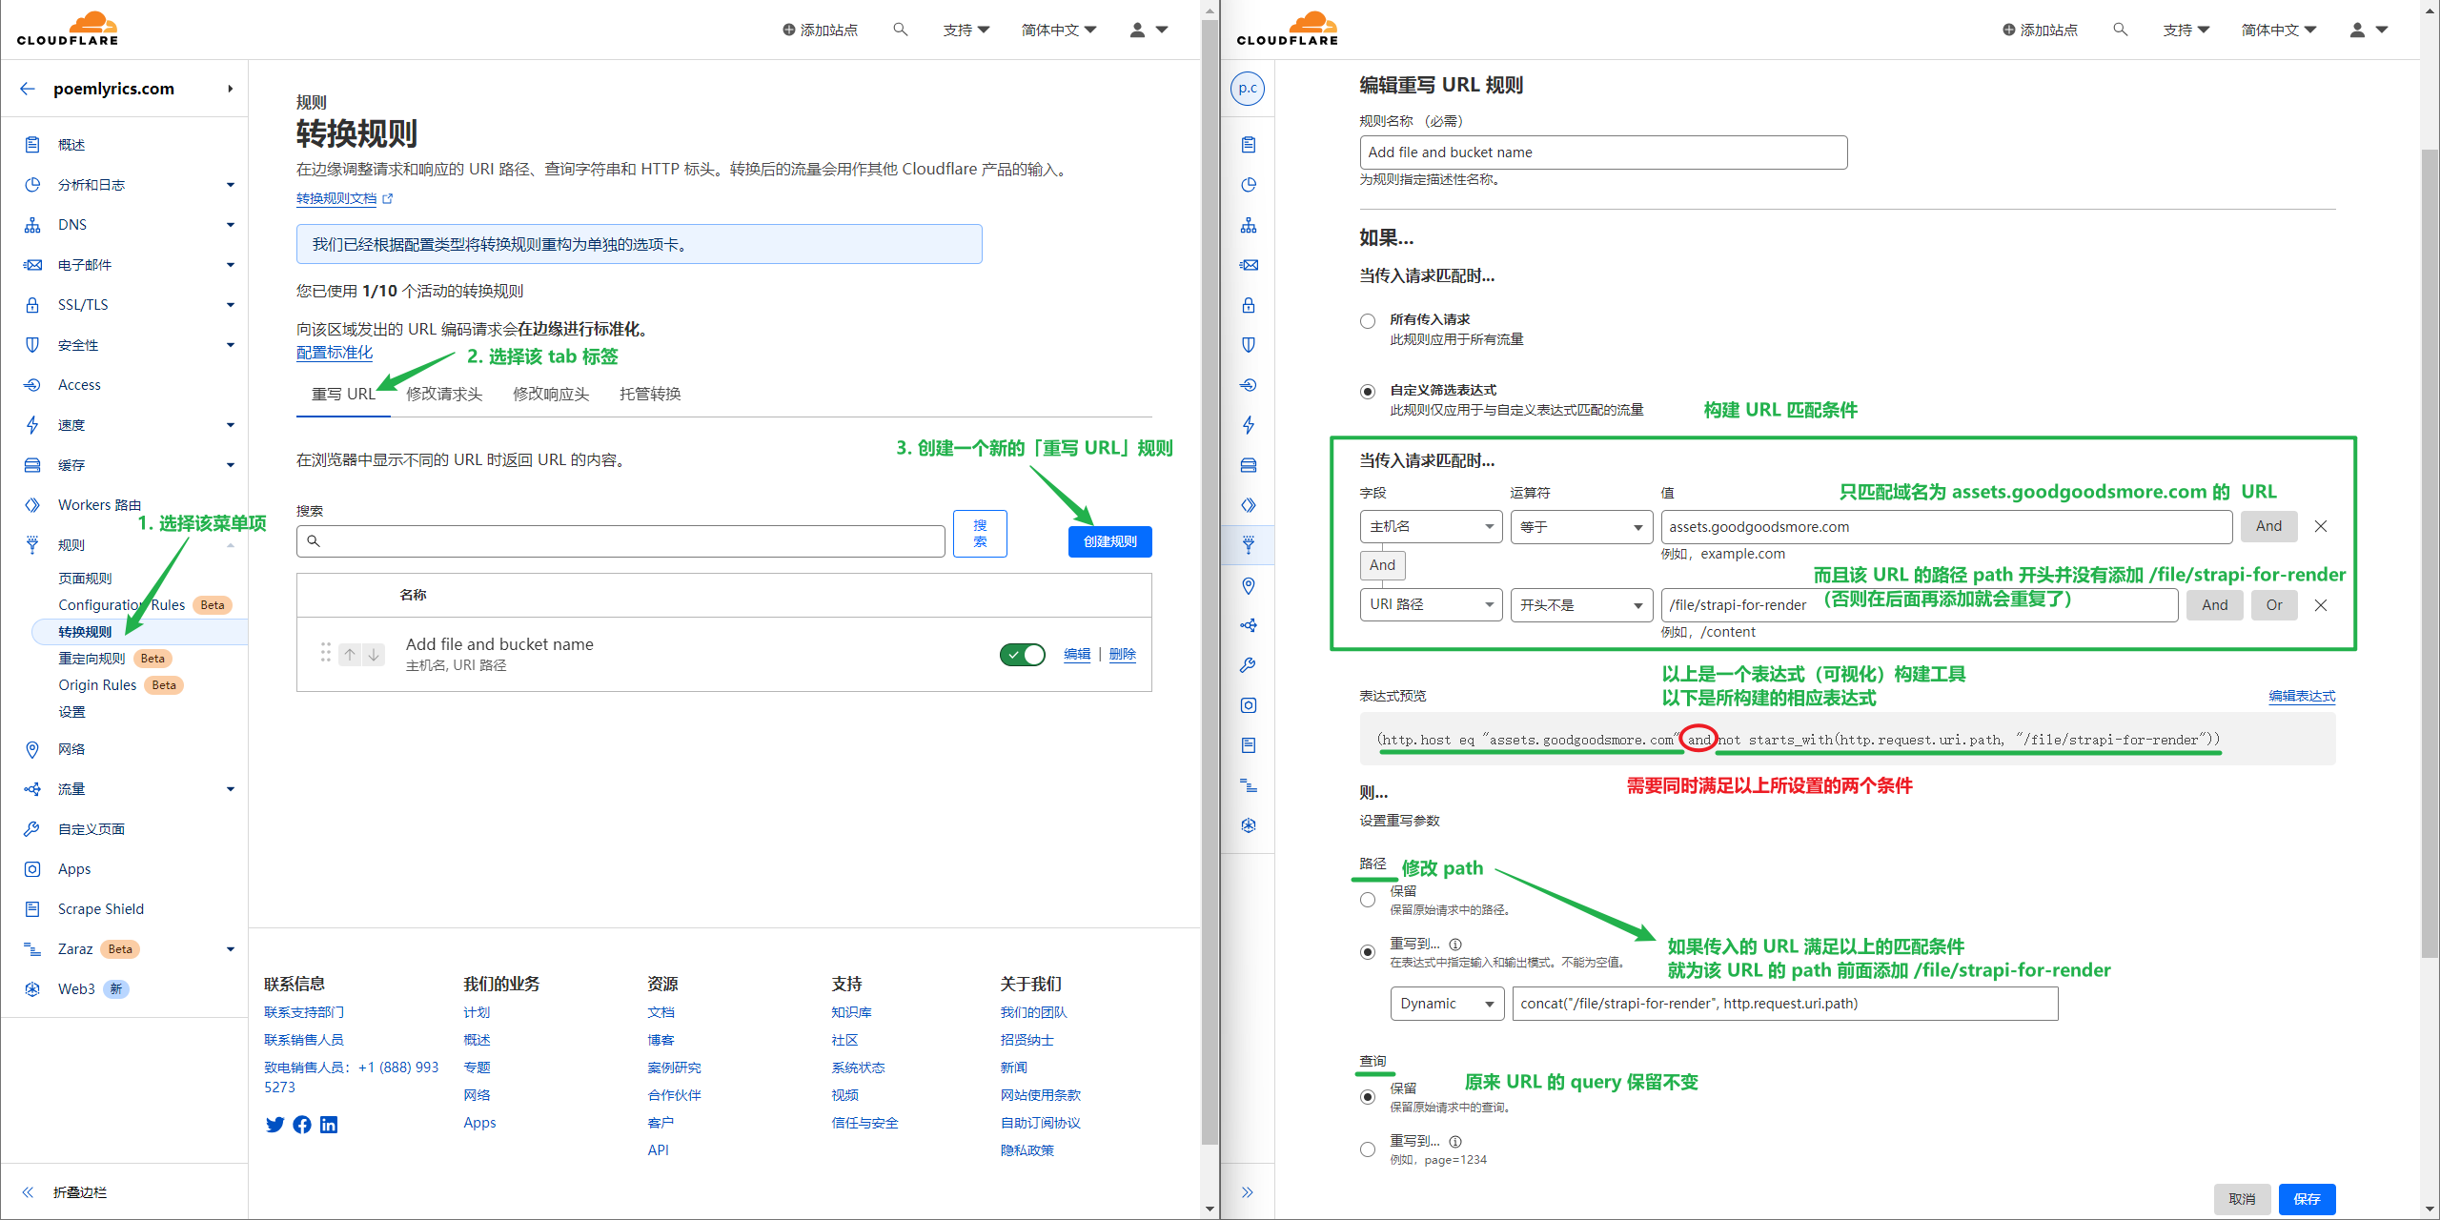Select path 重写到 radio option
Screen dimensions: 2440x1220
click(x=1368, y=952)
